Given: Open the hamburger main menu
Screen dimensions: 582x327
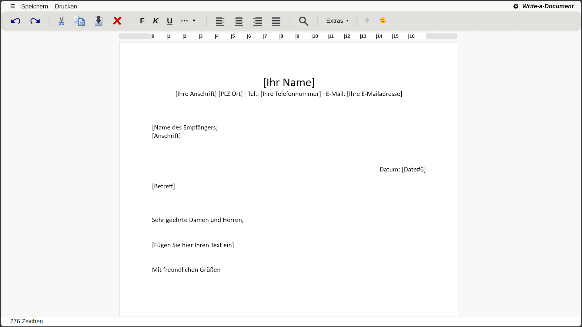Looking at the screenshot, I should pyautogui.click(x=12, y=6).
